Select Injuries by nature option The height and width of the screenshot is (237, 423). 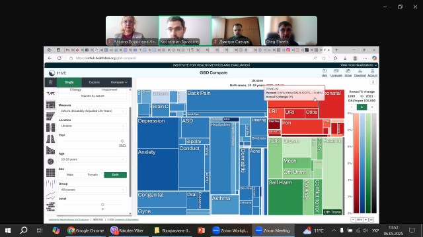tap(93, 95)
